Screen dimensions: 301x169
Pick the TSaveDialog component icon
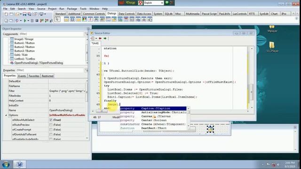[72, 19]
